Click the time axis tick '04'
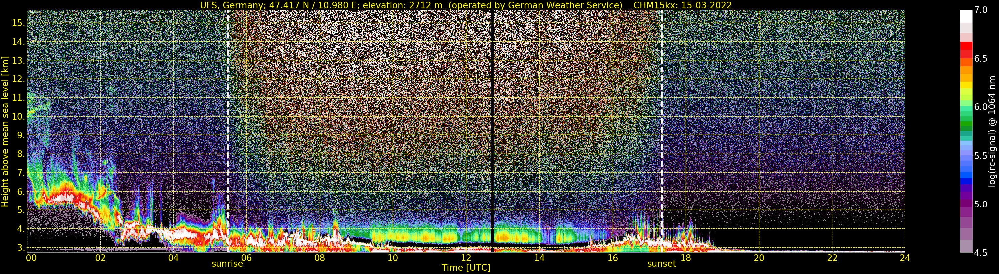 [173, 258]
